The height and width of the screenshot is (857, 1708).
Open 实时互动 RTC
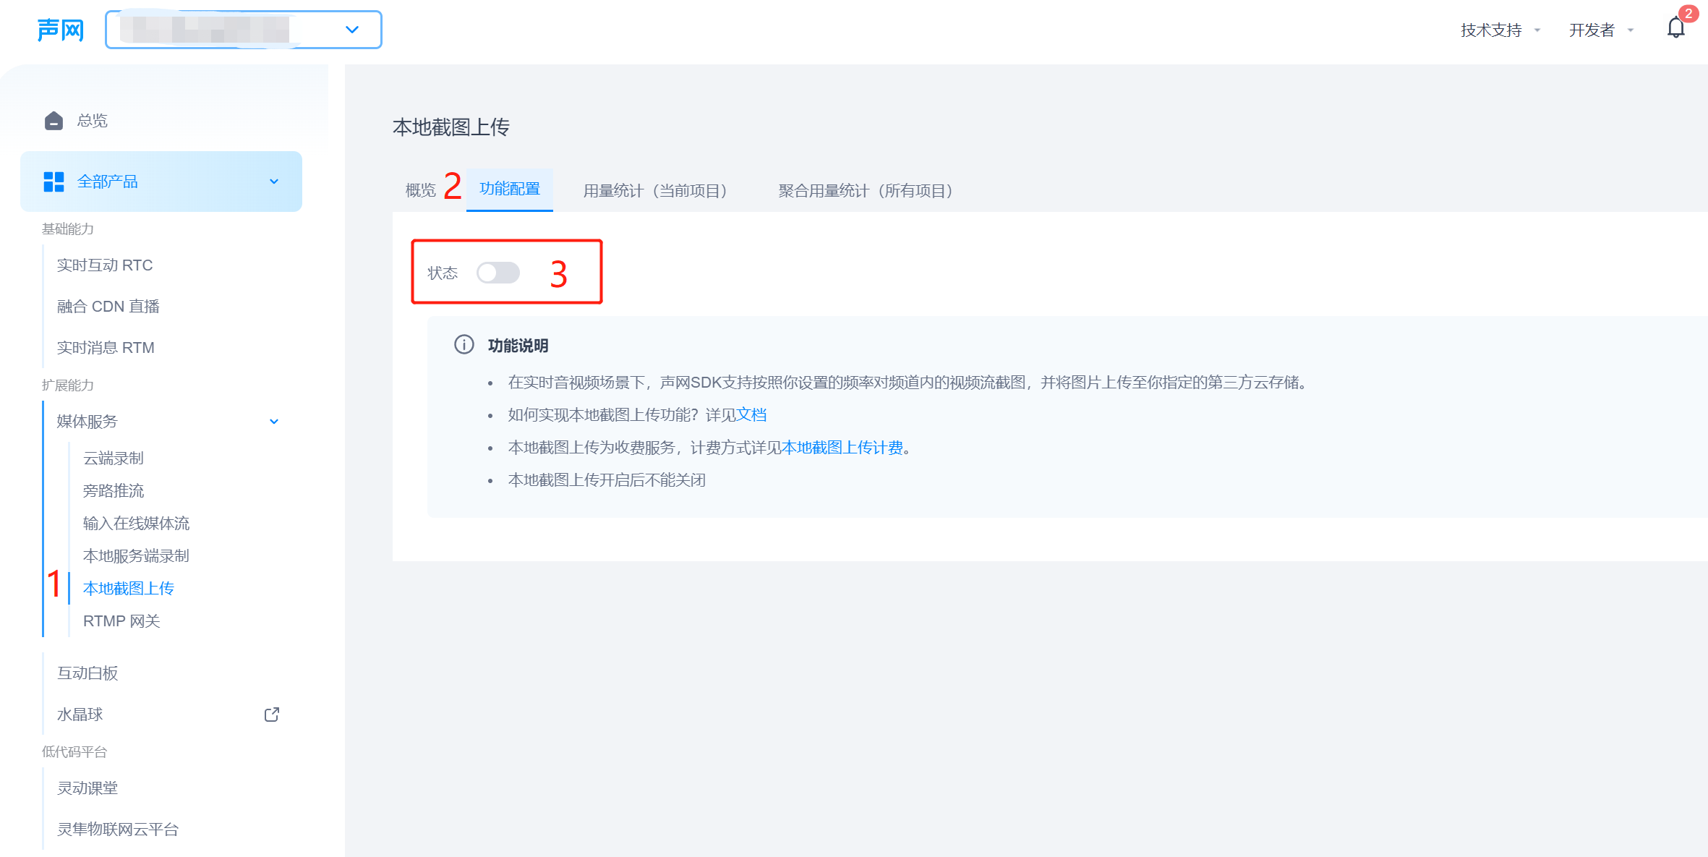pos(105,265)
